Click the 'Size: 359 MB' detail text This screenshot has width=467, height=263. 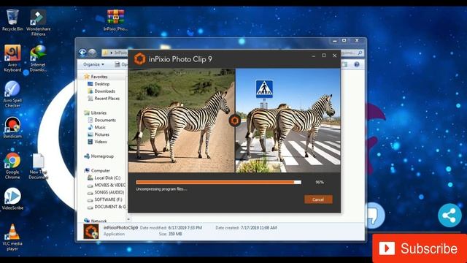(x=170, y=234)
